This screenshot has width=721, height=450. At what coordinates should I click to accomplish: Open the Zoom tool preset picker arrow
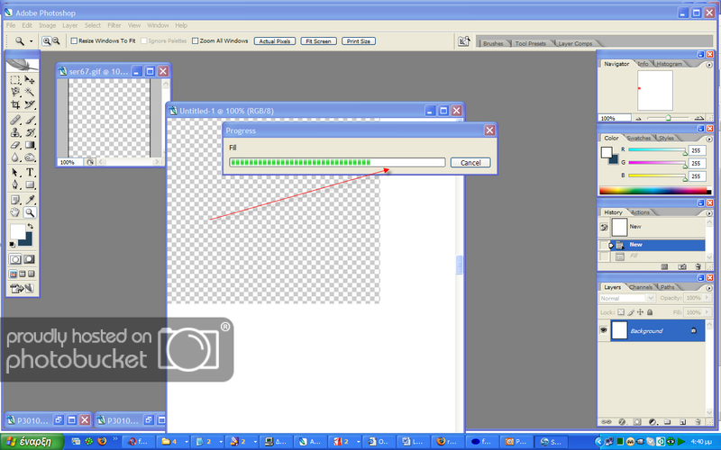(32, 41)
